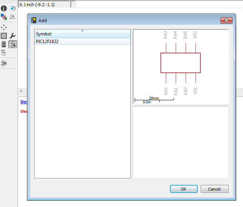
Task: Click the empty description pane below preview
Action: [x=181, y=142]
